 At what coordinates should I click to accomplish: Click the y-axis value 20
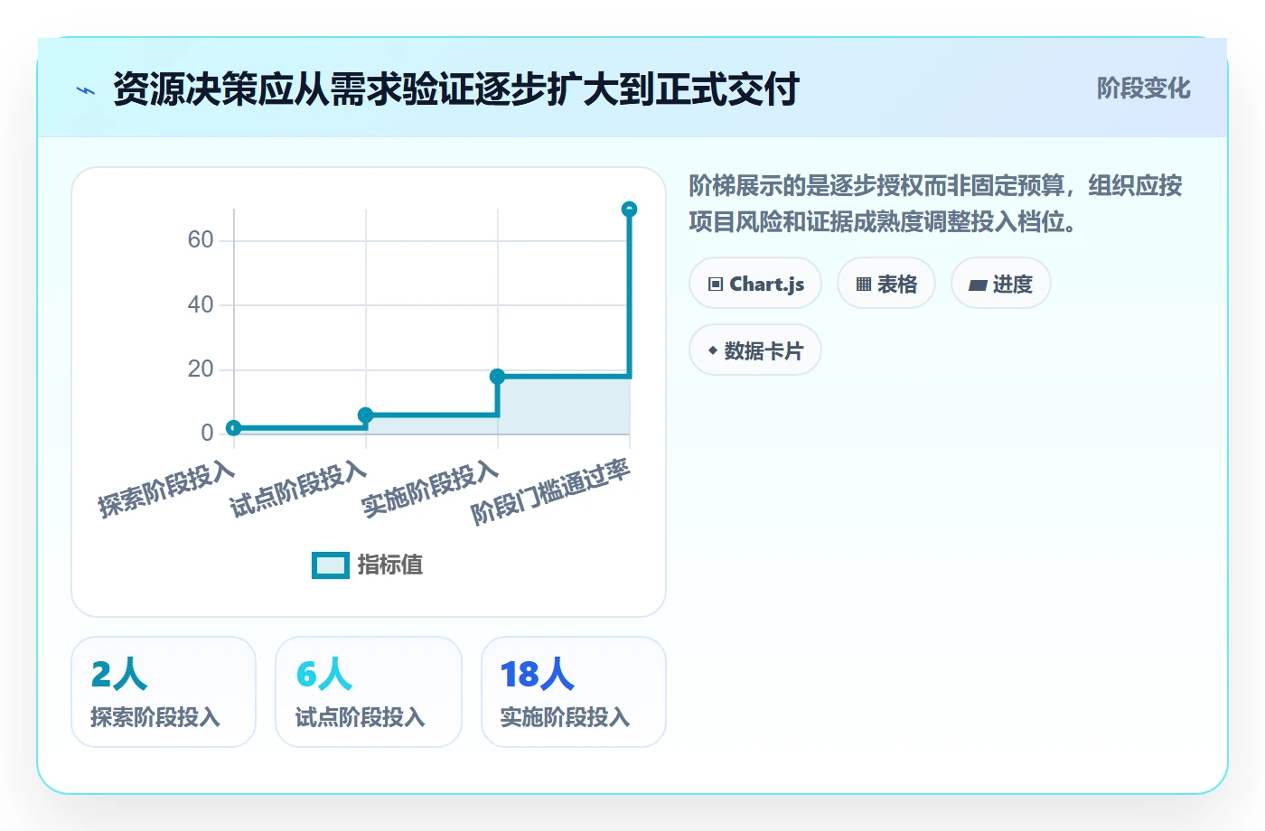(201, 369)
